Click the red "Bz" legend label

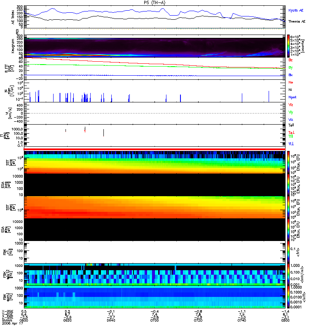tap(290, 60)
